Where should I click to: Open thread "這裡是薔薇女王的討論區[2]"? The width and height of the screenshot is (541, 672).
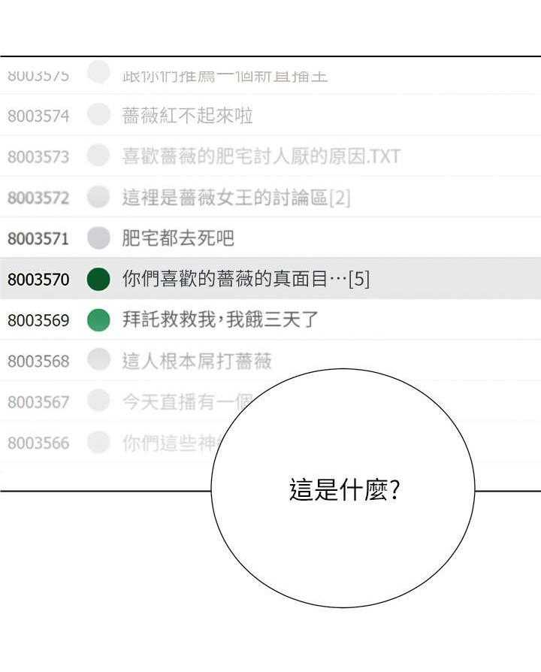coord(236,198)
